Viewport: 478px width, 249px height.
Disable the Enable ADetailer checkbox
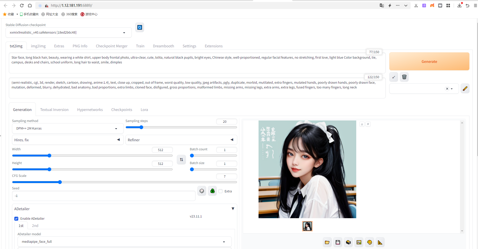(x=16, y=218)
